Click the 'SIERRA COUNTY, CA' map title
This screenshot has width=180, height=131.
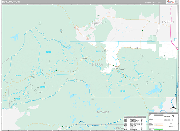click(11, 2)
